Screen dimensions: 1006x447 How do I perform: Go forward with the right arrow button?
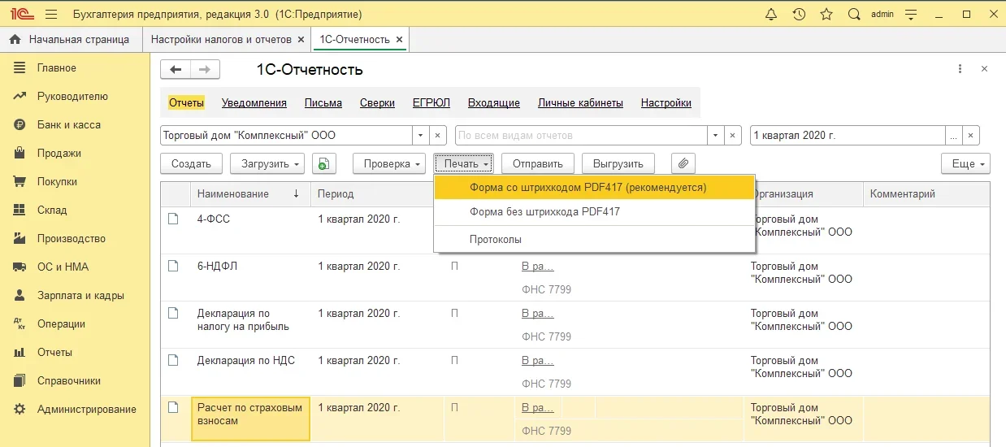pos(205,69)
